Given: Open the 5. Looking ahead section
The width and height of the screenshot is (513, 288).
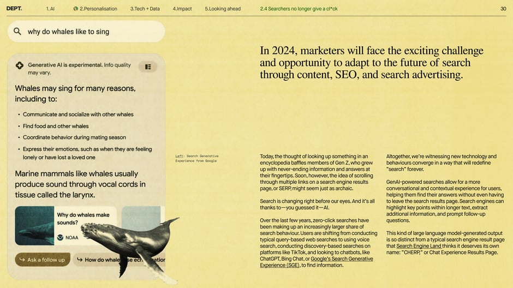Looking at the screenshot, I should click(x=223, y=9).
